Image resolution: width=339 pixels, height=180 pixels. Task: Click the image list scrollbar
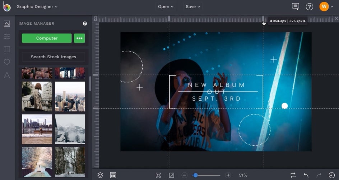click(x=90, y=84)
